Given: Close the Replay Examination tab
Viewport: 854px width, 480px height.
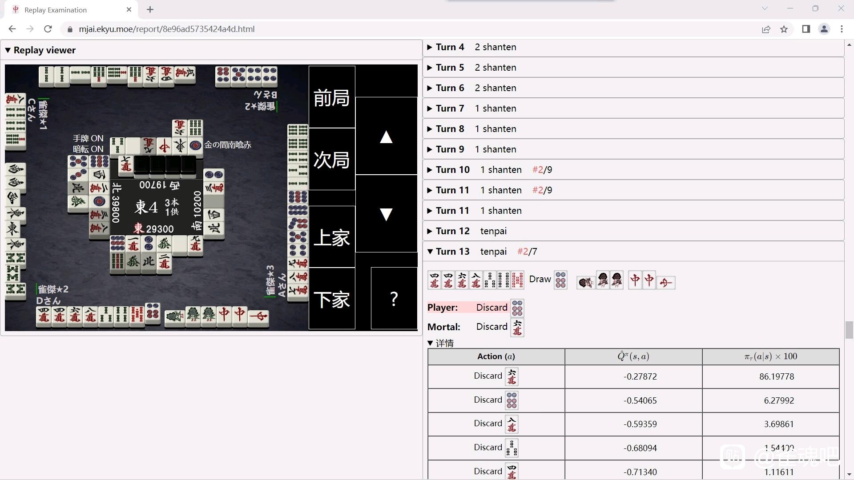Looking at the screenshot, I should [129, 9].
